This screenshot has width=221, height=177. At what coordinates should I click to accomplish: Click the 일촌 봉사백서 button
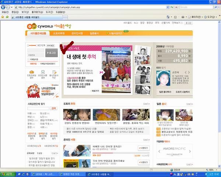[x=165, y=92]
